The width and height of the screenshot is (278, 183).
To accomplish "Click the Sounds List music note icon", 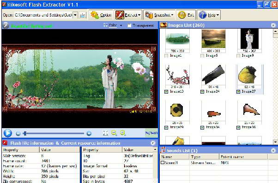I will click(x=163, y=150).
